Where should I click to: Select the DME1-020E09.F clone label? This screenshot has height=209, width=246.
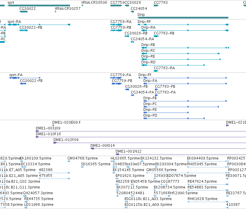point(66,122)
